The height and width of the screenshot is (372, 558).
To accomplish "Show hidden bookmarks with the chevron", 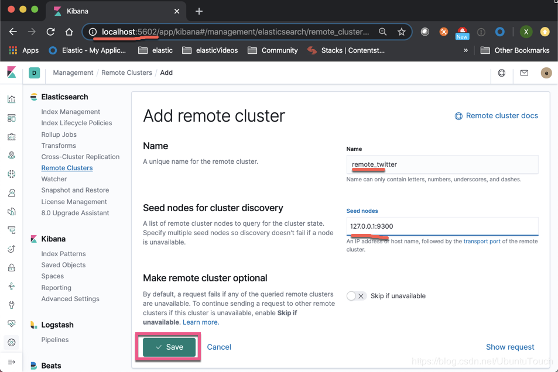I will 465,50.
